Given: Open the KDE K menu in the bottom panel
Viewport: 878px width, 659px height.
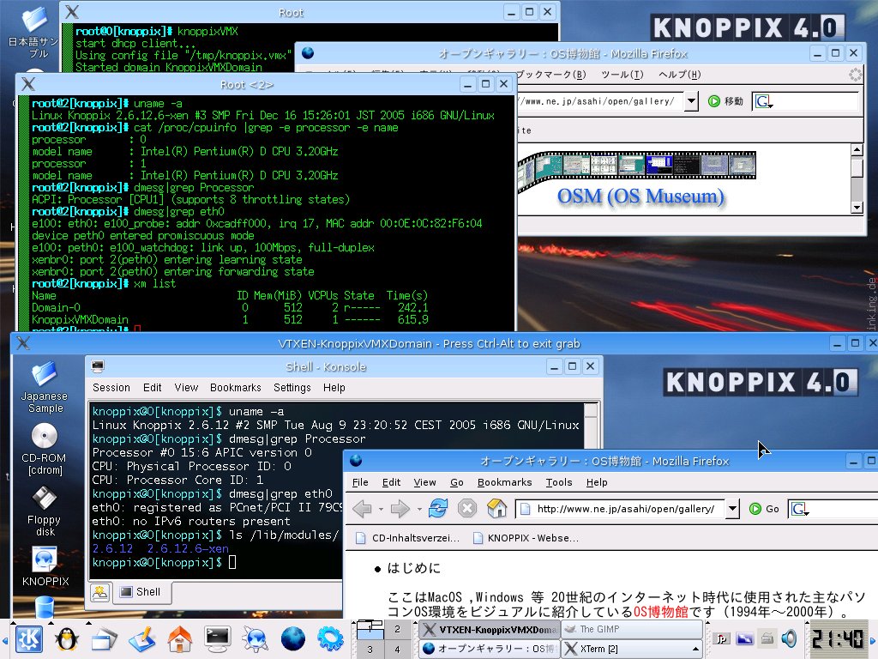Looking at the screenshot, I should 29,638.
